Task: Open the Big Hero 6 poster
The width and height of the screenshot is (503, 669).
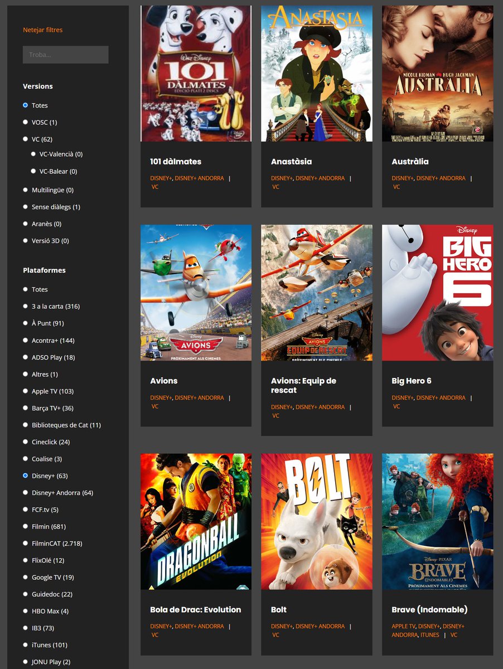Action: click(438, 293)
